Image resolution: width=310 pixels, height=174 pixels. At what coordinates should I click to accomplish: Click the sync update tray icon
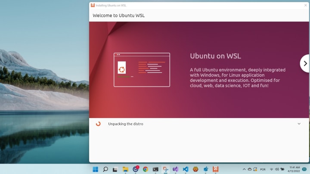[x=255, y=169]
